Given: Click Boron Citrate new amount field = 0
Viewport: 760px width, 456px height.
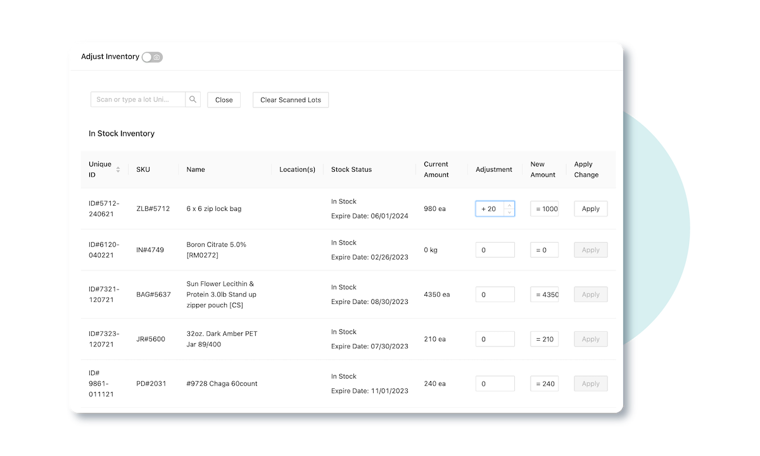Looking at the screenshot, I should (545, 250).
